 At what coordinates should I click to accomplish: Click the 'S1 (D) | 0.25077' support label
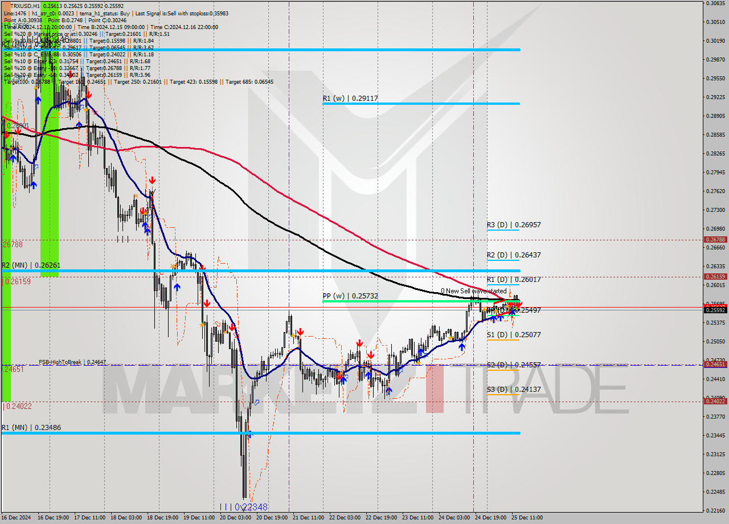[x=514, y=335]
